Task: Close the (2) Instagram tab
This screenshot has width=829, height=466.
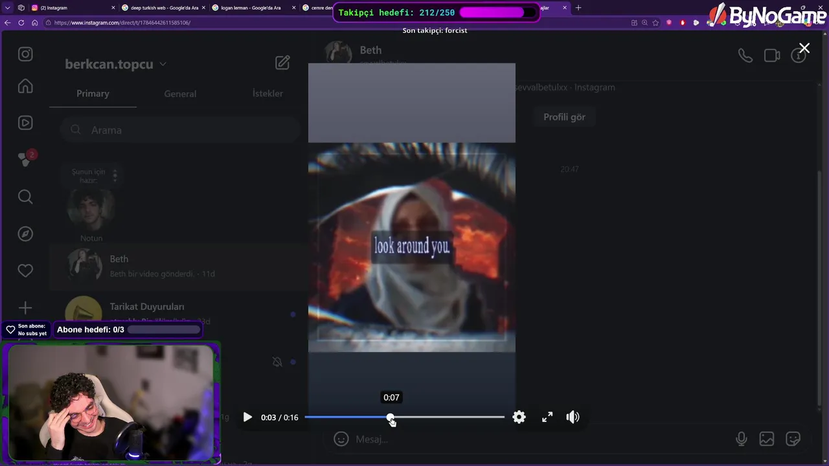Action: click(x=113, y=8)
